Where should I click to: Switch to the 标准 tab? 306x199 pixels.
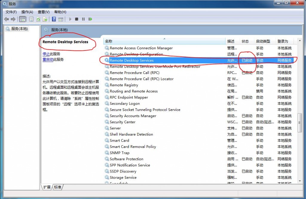click(57, 187)
